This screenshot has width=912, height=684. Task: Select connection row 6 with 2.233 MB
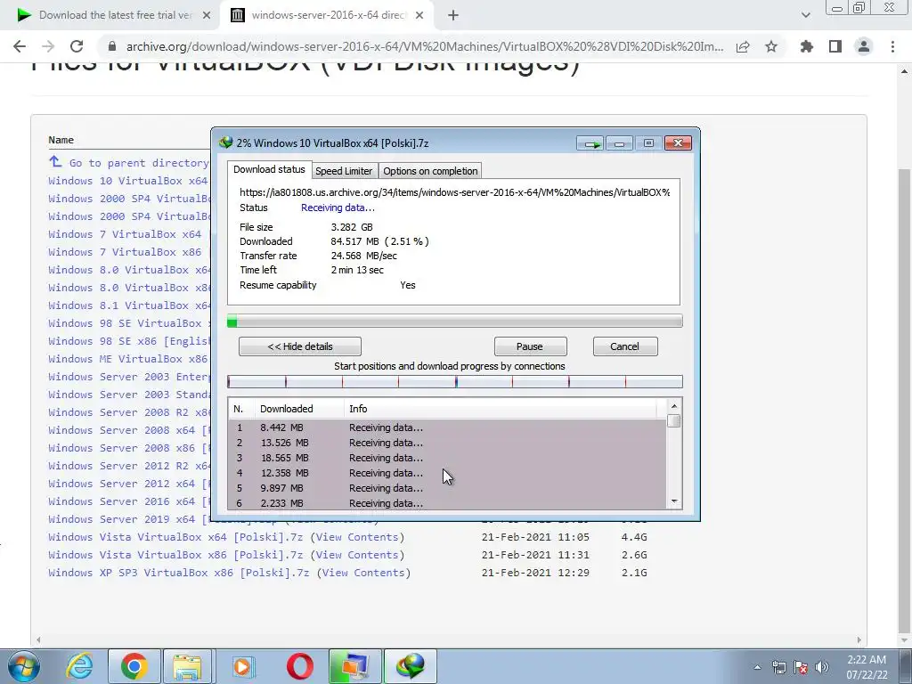447,503
